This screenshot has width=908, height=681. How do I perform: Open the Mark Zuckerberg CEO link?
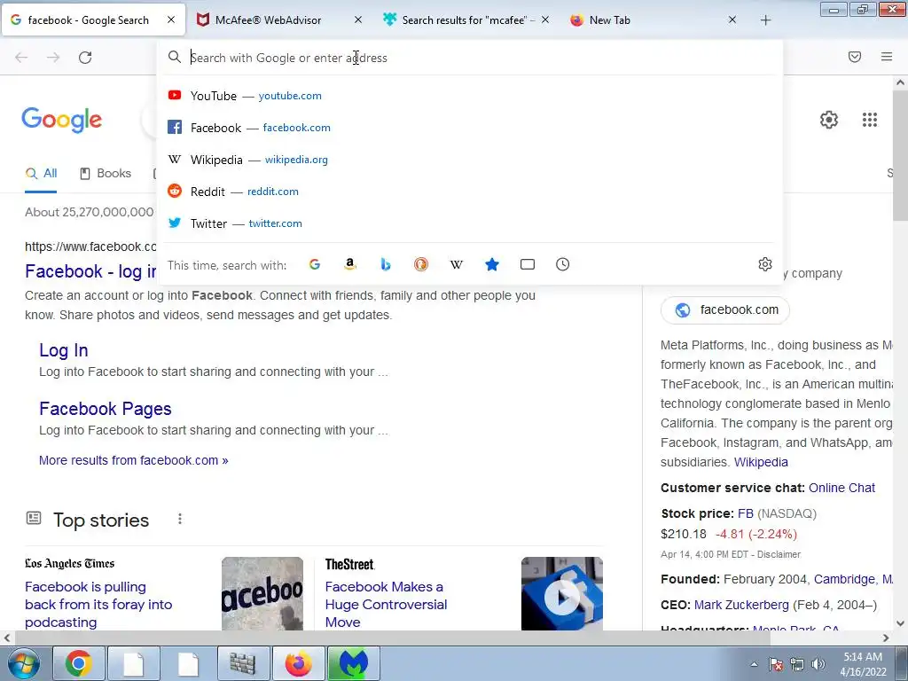pos(742,605)
